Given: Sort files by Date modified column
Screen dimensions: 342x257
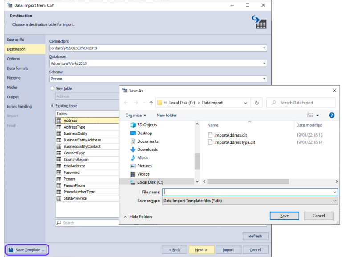Looking at the screenshot, I should 309,125.
